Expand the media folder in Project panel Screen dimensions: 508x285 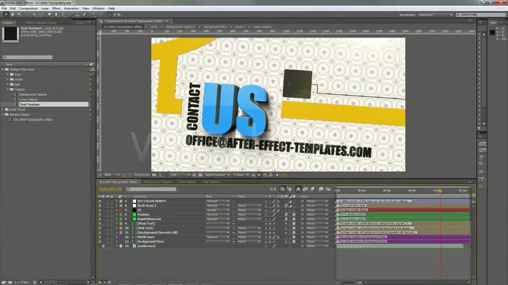pos(7,80)
